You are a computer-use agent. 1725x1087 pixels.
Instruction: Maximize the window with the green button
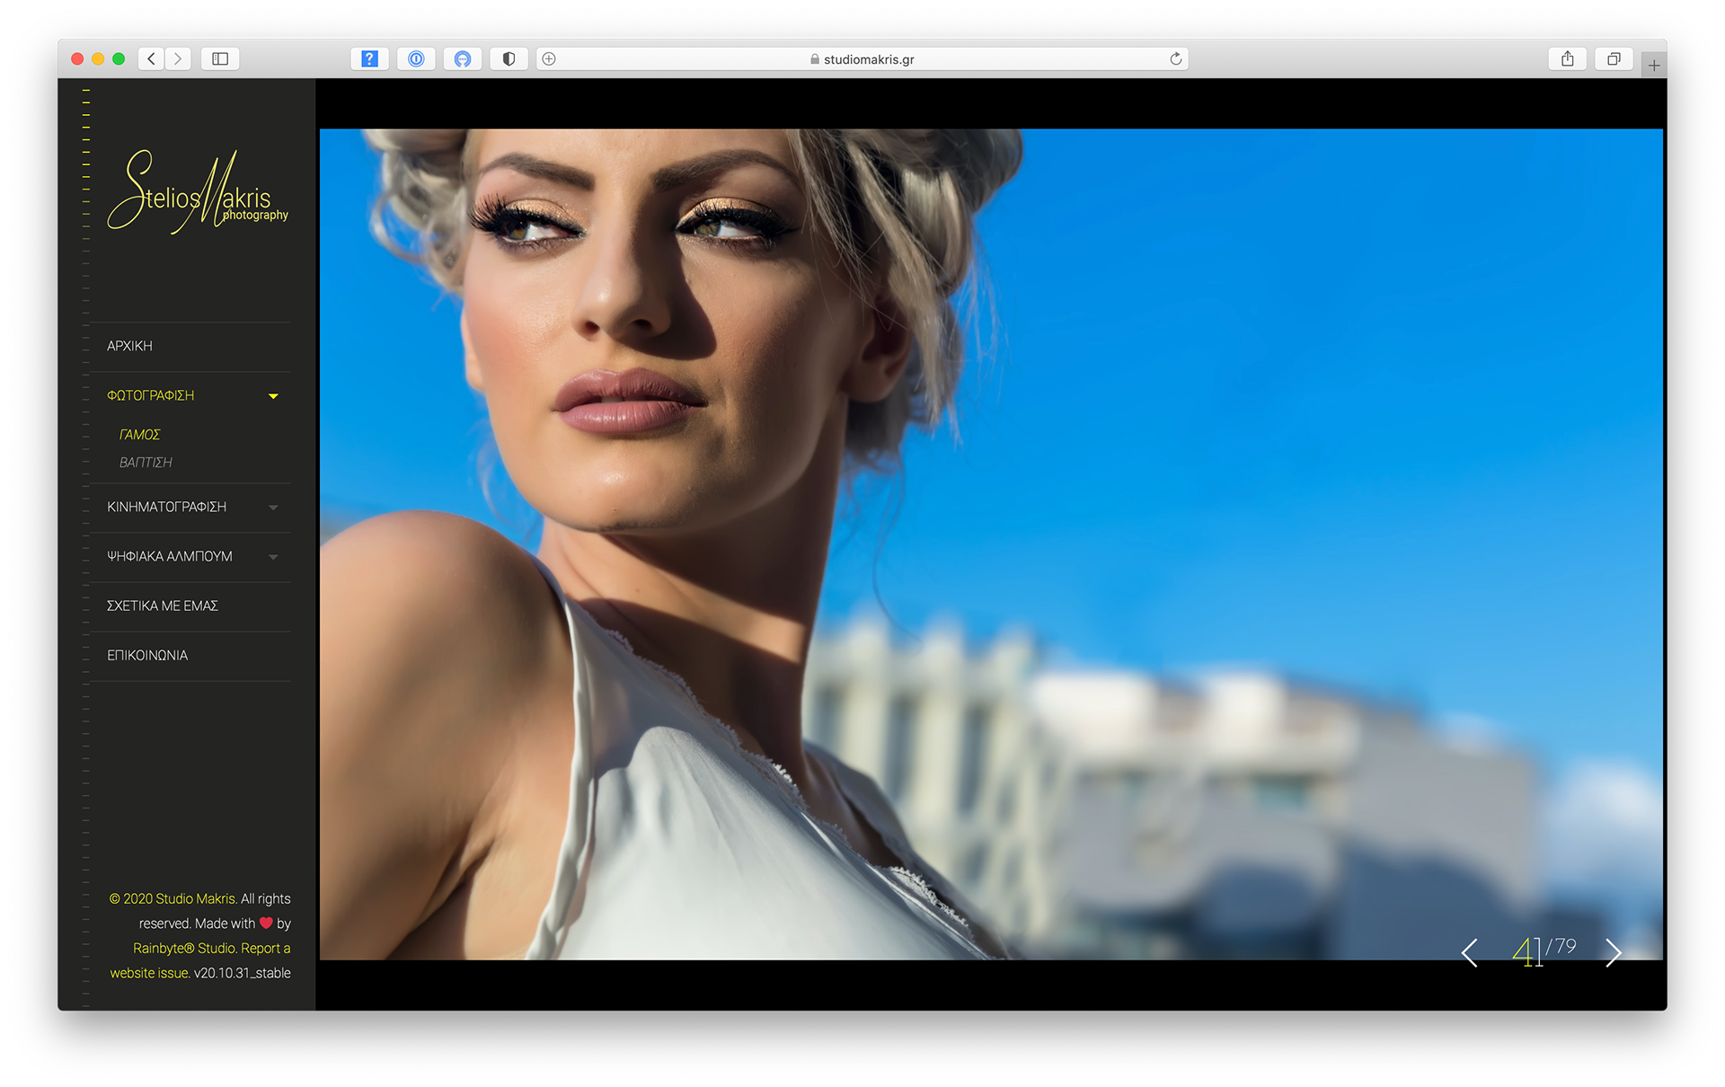pyautogui.click(x=119, y=59)
